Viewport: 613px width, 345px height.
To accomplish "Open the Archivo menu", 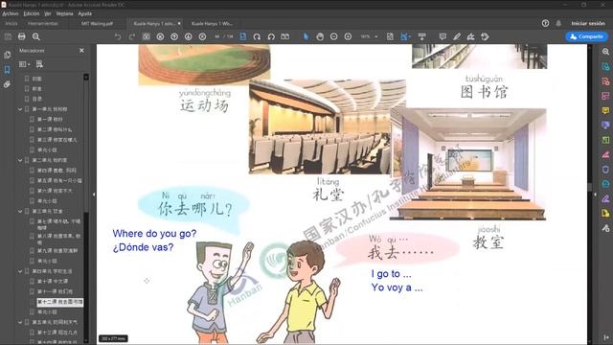I will point(11,13).
